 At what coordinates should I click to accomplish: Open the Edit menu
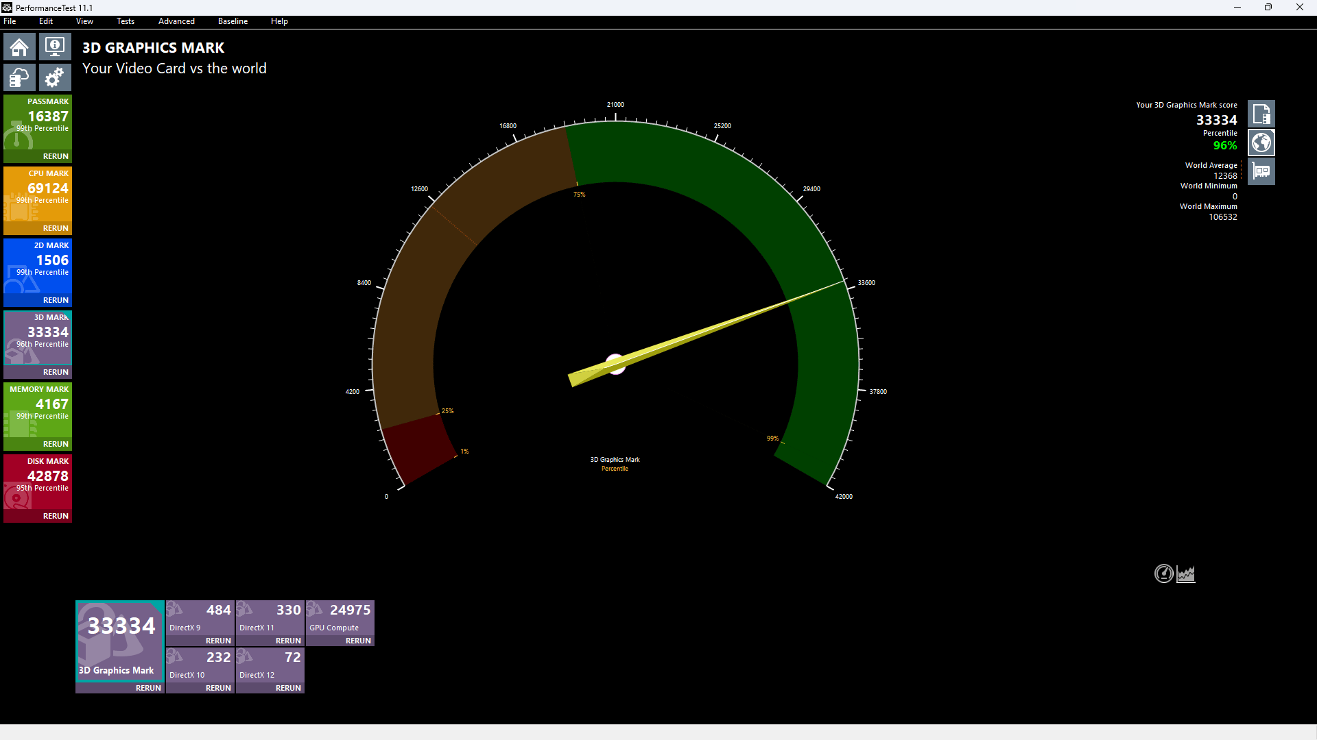coord(46,21)
